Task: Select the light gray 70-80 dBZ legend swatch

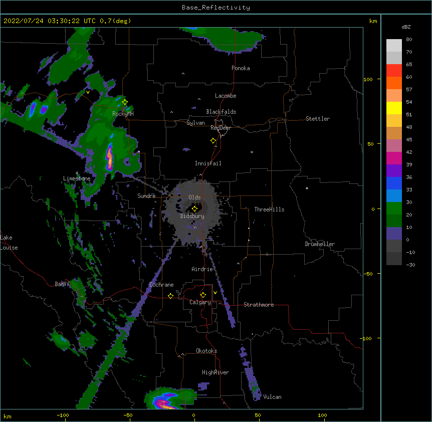Action: click(x=394, y=46)
